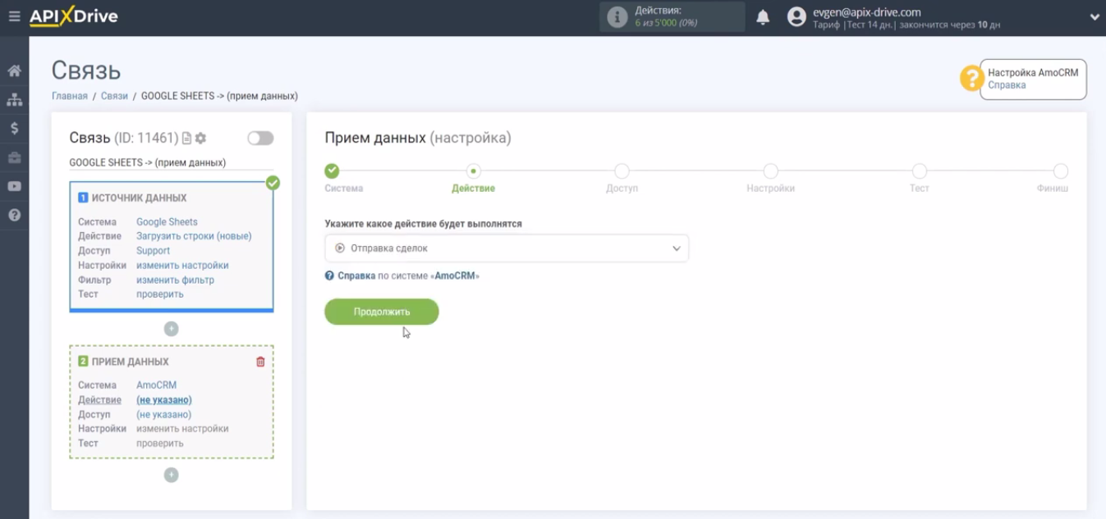Viewport: 1106px width, 519px height.
Task: Go to Главная breadcrumb
Action: [x=70, y=96]
